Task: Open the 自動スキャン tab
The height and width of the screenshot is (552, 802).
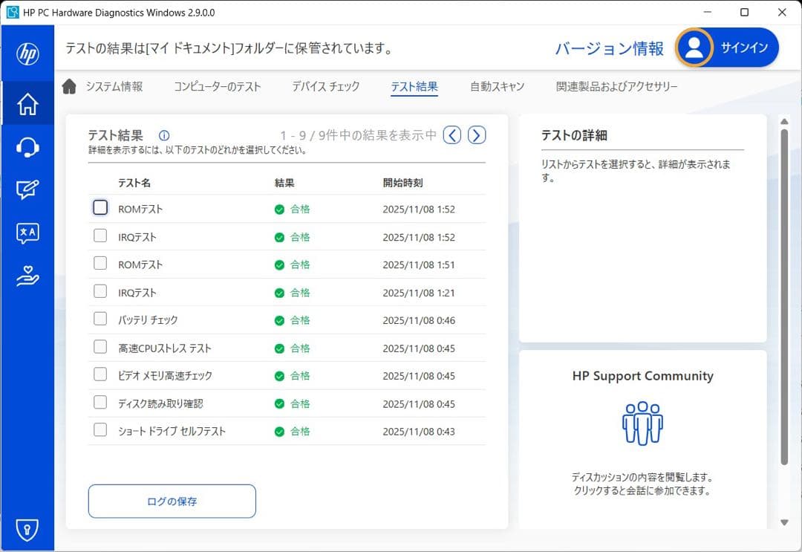Action: click(497, 87)
